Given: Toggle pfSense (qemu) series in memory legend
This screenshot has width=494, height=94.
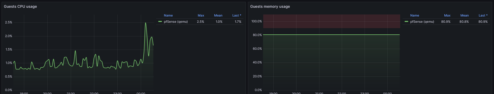Looking at the screenshot, I should [422, 22].
